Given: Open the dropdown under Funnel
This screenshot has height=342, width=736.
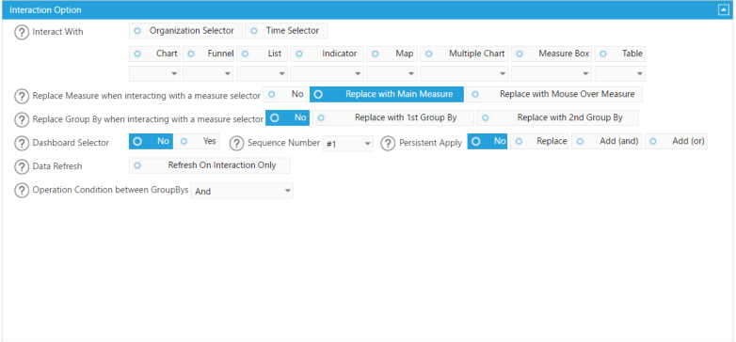Looking at the screenshot, I should pos(208,73).
